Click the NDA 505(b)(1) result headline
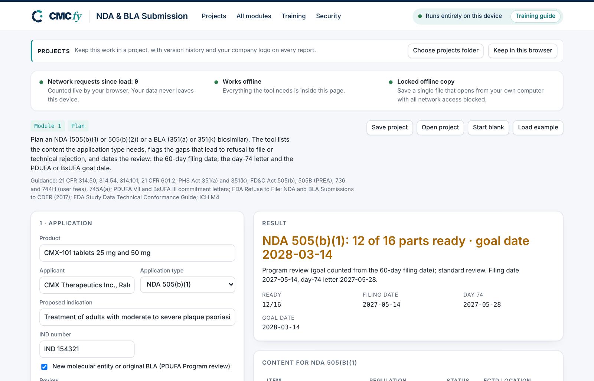The width and height of the screenshot is (594, 381). (x=396, y=248)
